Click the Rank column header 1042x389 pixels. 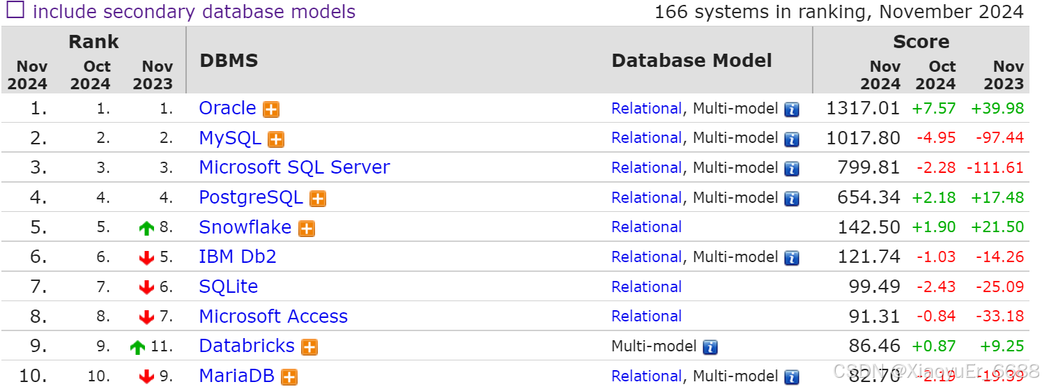(93, 42)
